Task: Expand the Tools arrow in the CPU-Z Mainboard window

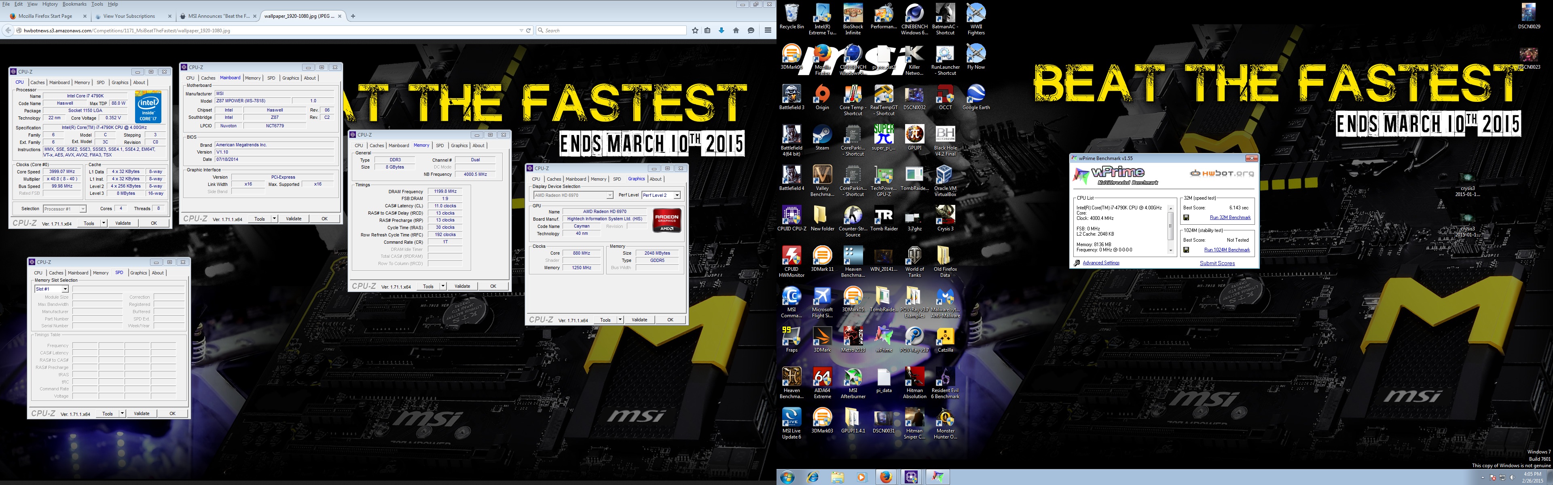Action: [274, 219]
